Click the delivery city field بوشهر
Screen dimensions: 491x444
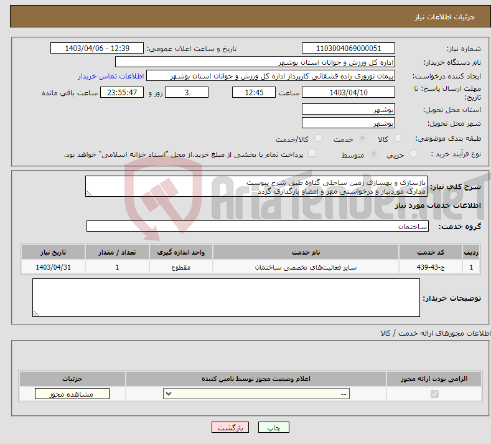(x=348, y=123)
